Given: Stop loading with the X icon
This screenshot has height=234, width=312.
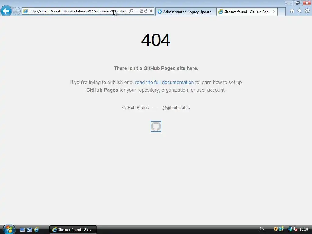Looking at the screenshot, I should point(151,11).
